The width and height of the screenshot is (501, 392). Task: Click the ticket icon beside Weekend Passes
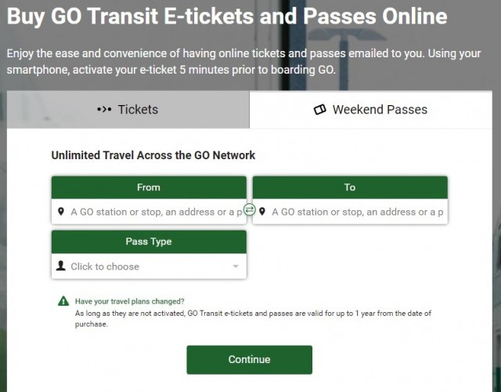click(x=319, y=110)
